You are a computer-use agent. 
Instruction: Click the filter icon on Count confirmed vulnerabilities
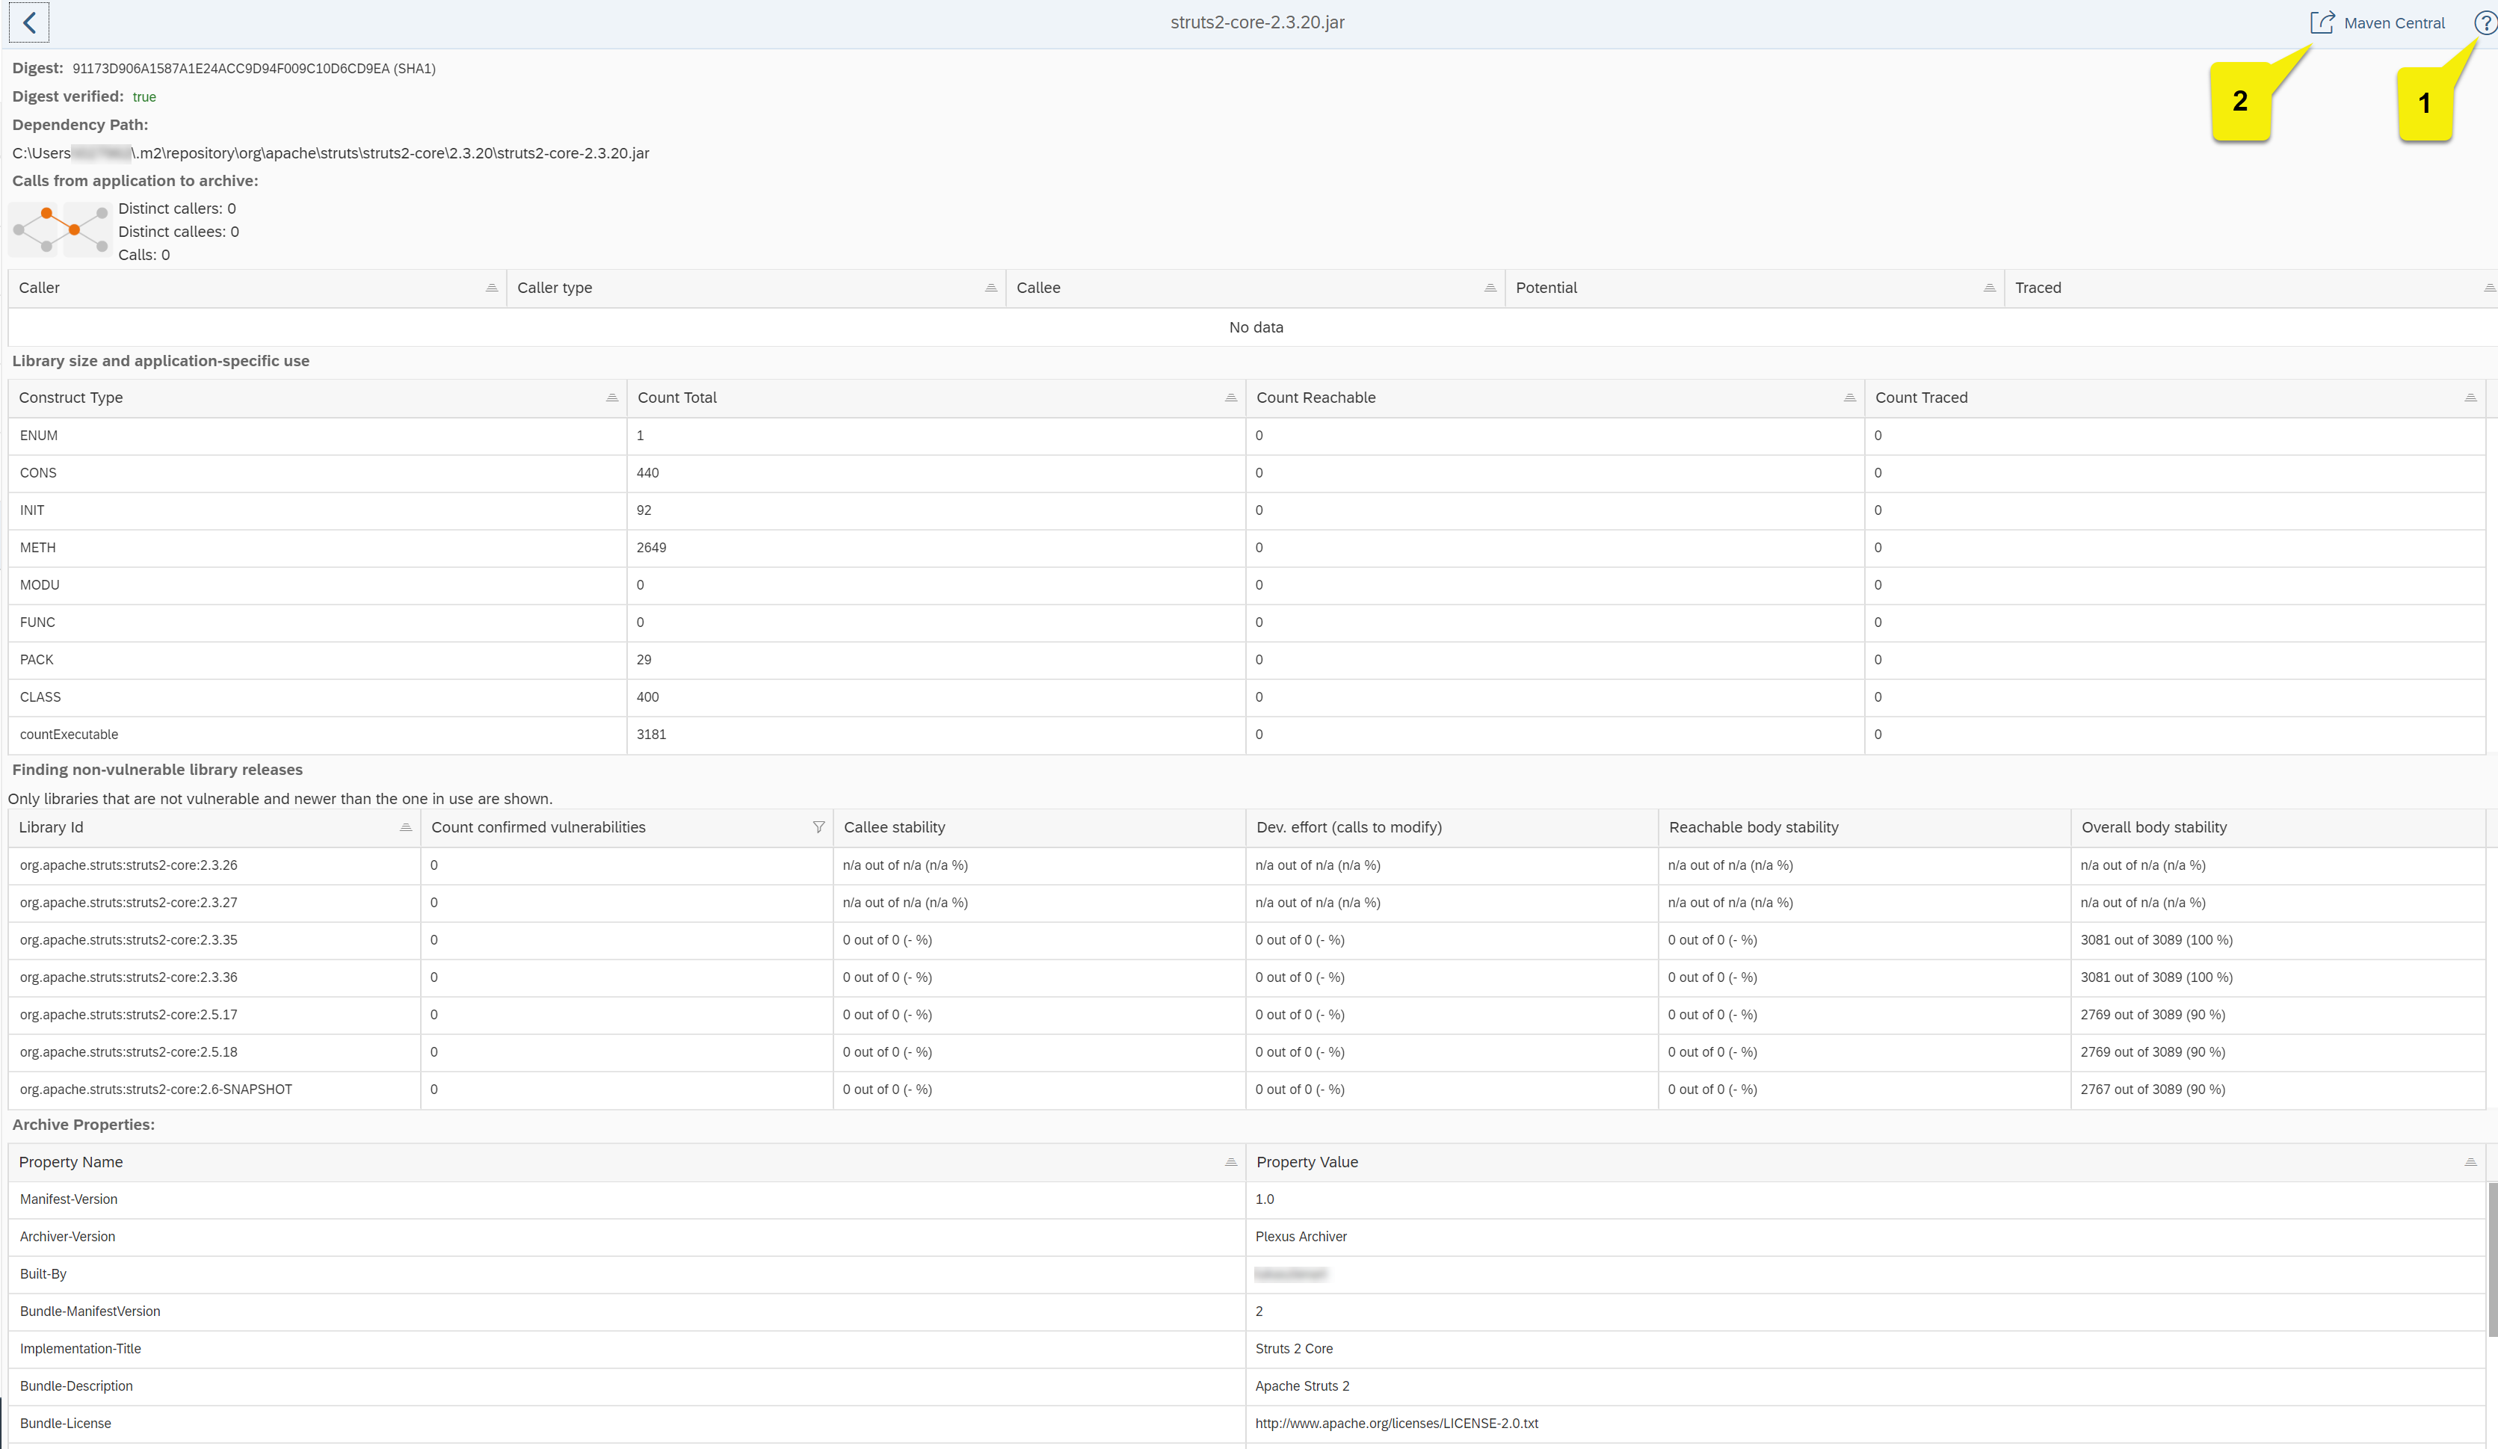click(x=818, y=827)
